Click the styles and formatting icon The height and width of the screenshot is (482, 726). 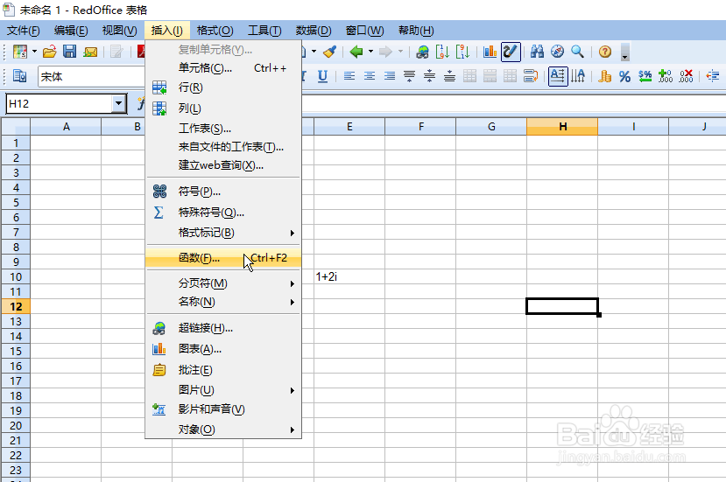click(x=19, y=76)
